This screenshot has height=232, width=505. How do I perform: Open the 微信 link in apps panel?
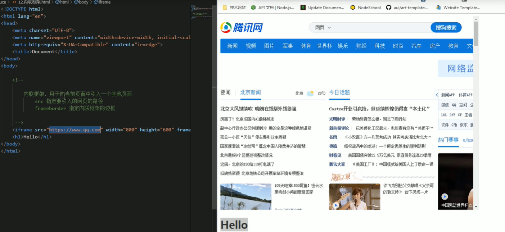[445, 105]
